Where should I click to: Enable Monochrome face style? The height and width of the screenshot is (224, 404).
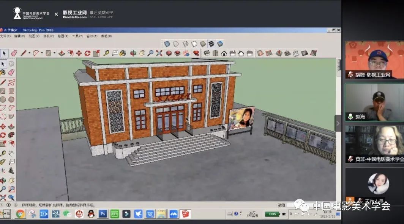tap(220, 44)
